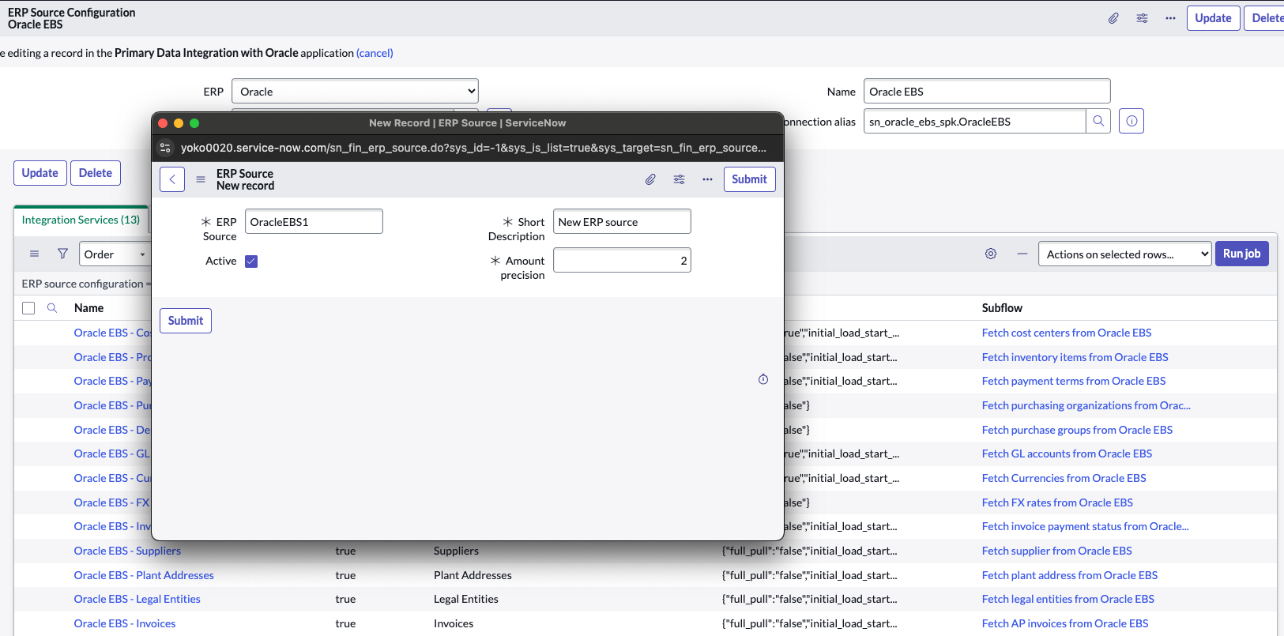
Task: Open Fetch FX rates from Oracle EBS subflow
Action: click(1057, 502)
